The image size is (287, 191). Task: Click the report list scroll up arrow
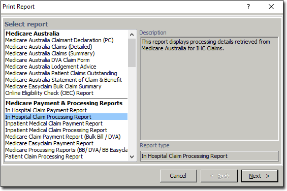click(x=132, y=35)
